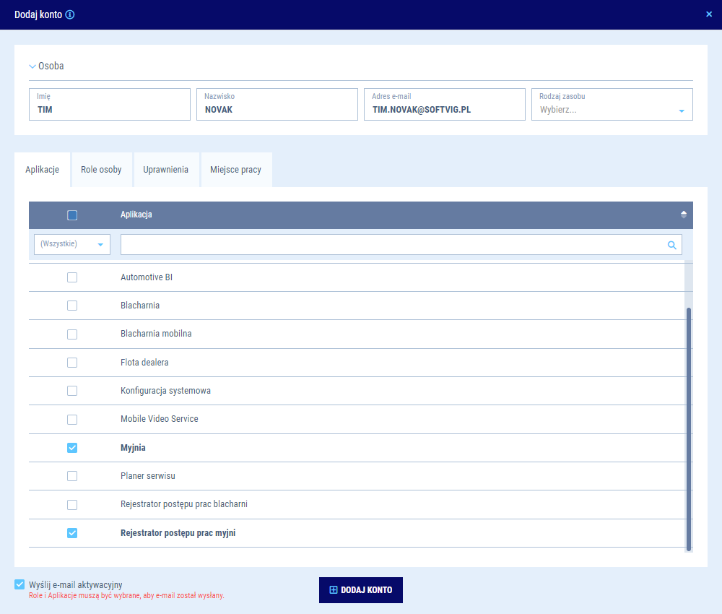Click the sort arrows in Aplikacja header
The height and width of the screenshot is (614, 722).
683,215
